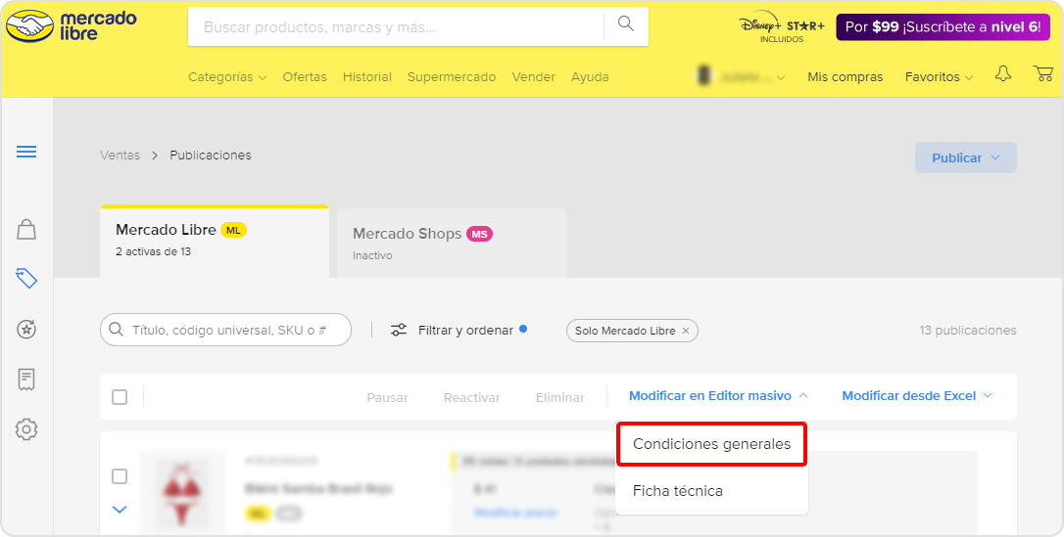Remove the Solo Mercado Libre filter chip
Screen dimensions: 1064x537
pyautogui.click(x=686, y=331)
